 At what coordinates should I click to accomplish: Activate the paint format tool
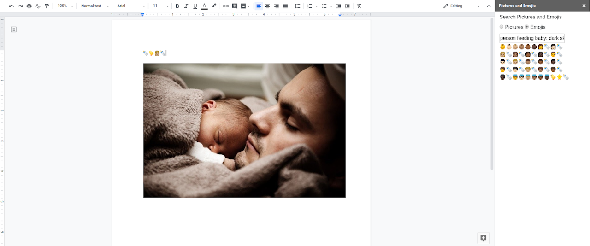point(47,6)
